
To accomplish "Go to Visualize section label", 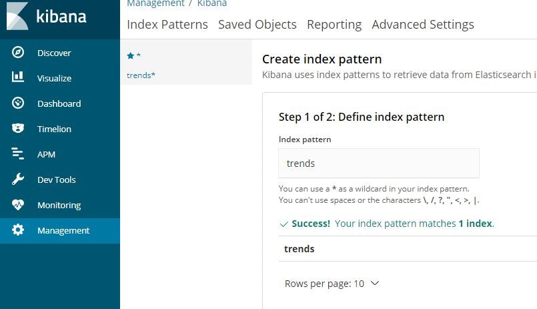I will pos(55,79).
